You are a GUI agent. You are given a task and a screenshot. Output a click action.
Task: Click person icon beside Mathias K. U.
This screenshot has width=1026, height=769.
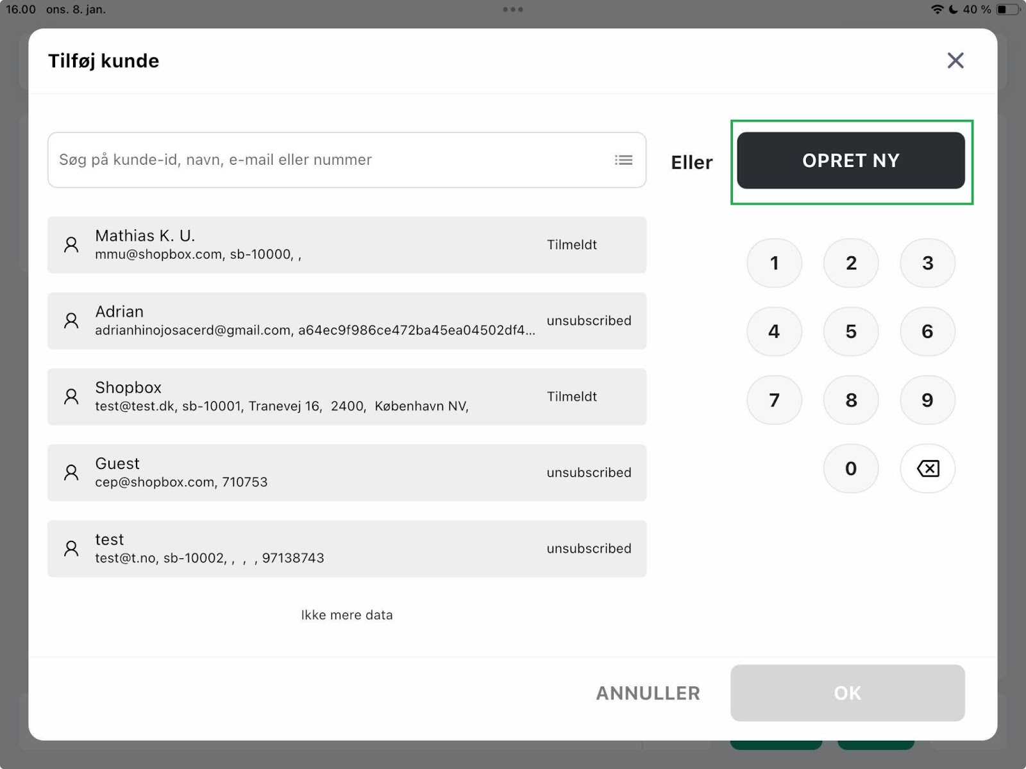pos(71,245)
